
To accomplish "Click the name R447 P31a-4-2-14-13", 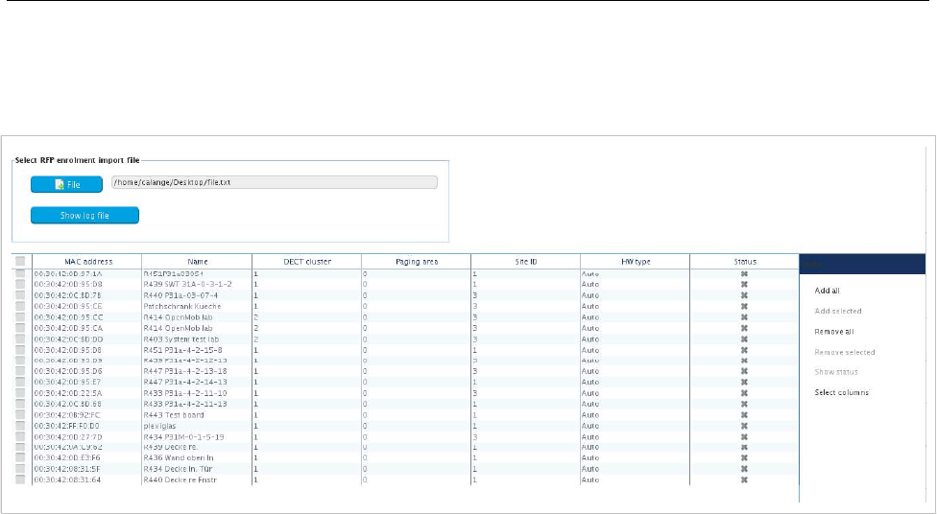I will click(185, 382).
